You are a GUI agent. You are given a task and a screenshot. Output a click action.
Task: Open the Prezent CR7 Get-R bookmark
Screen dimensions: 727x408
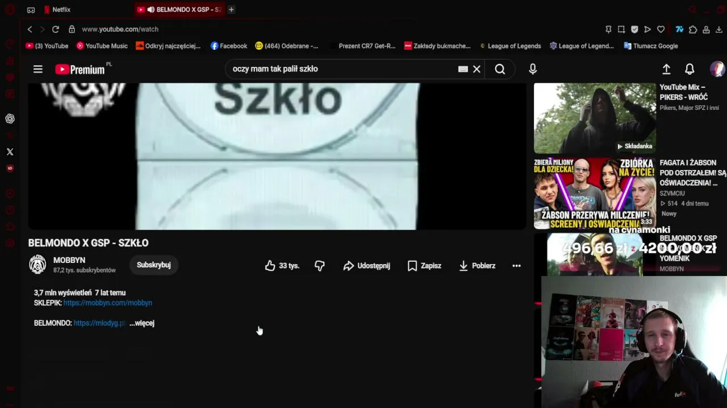pos(362,46)
